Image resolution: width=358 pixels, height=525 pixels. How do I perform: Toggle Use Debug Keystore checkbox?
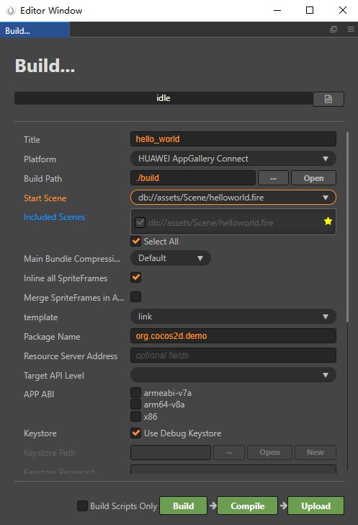click(x=136, y=433)
